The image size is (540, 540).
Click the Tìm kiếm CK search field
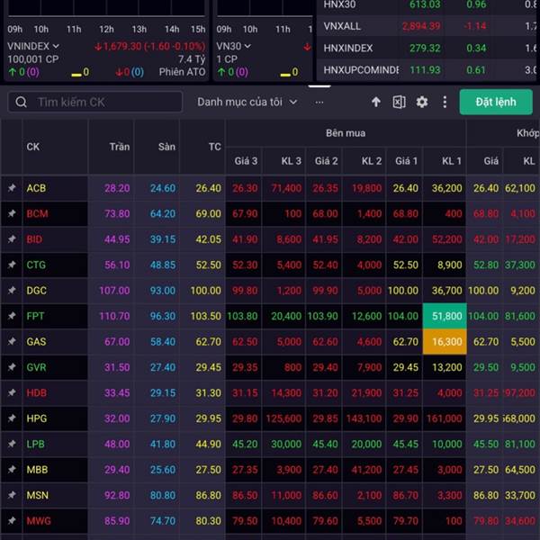click(95, 102)
